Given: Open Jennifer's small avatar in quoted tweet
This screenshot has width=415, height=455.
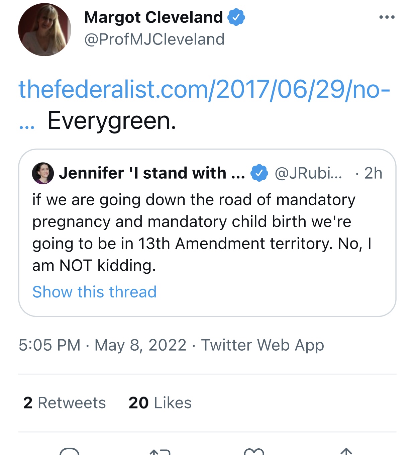Looking at the screenshot, I should click(43, 173).
